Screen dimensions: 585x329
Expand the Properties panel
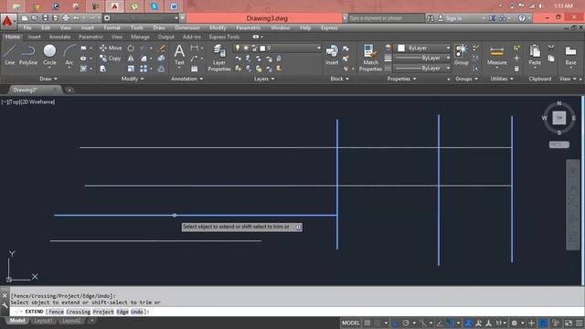tap(401, 79)
